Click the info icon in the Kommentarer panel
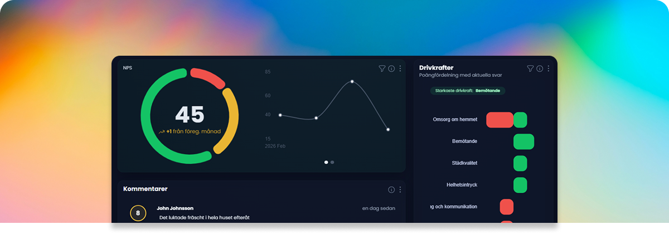 click(x=391, y=189)
